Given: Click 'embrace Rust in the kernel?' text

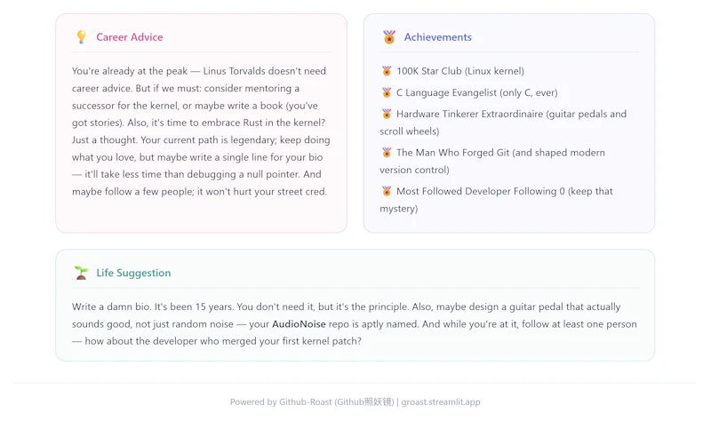Looking at the screenshot, I should [263, 123].
